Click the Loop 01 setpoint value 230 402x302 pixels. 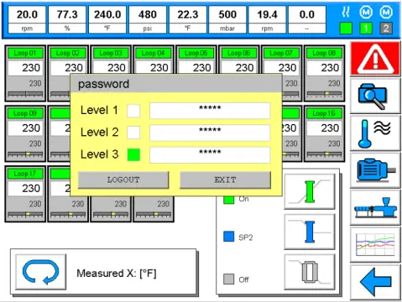25,68
